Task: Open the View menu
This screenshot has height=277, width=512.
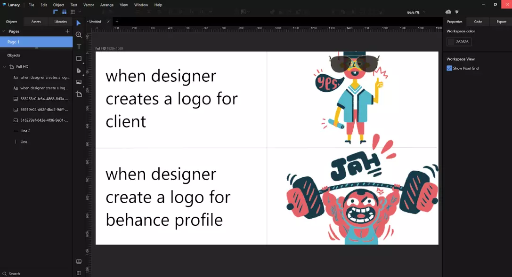Action: point(124,5)
